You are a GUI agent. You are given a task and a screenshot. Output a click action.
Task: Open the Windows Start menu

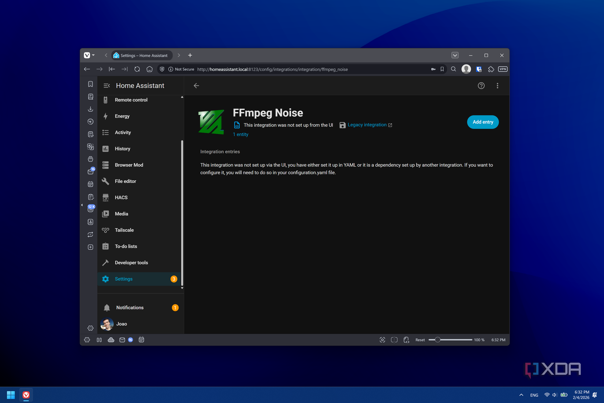(x=11, y=395)
